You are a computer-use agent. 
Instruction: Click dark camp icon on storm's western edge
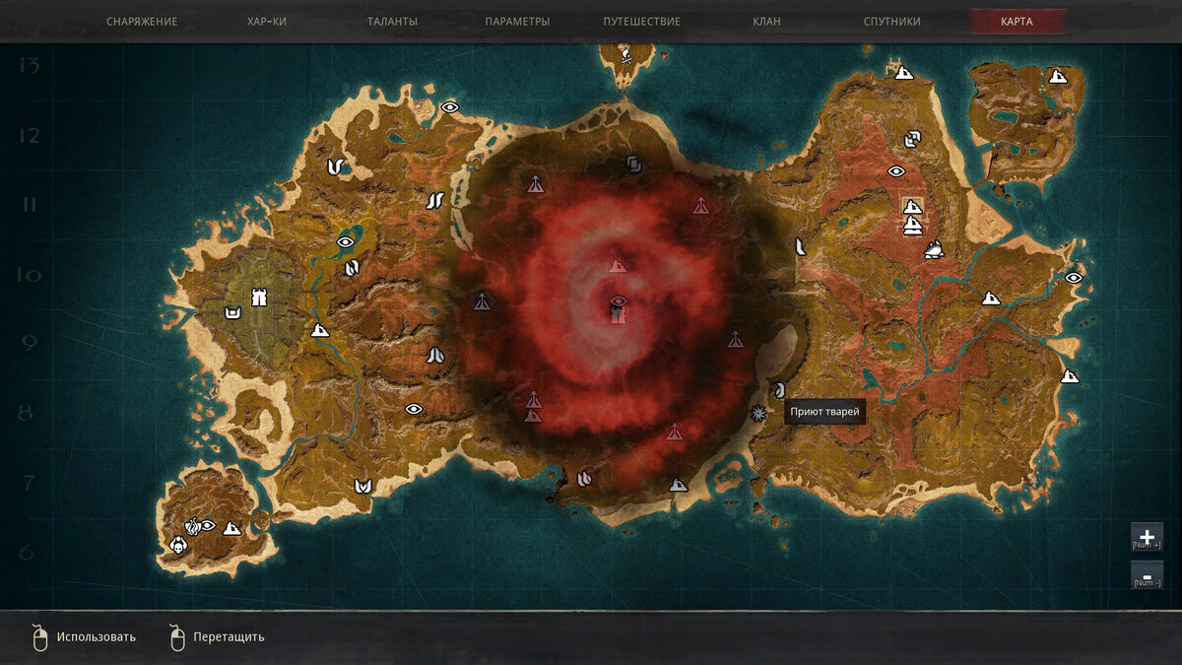point(482,301)
